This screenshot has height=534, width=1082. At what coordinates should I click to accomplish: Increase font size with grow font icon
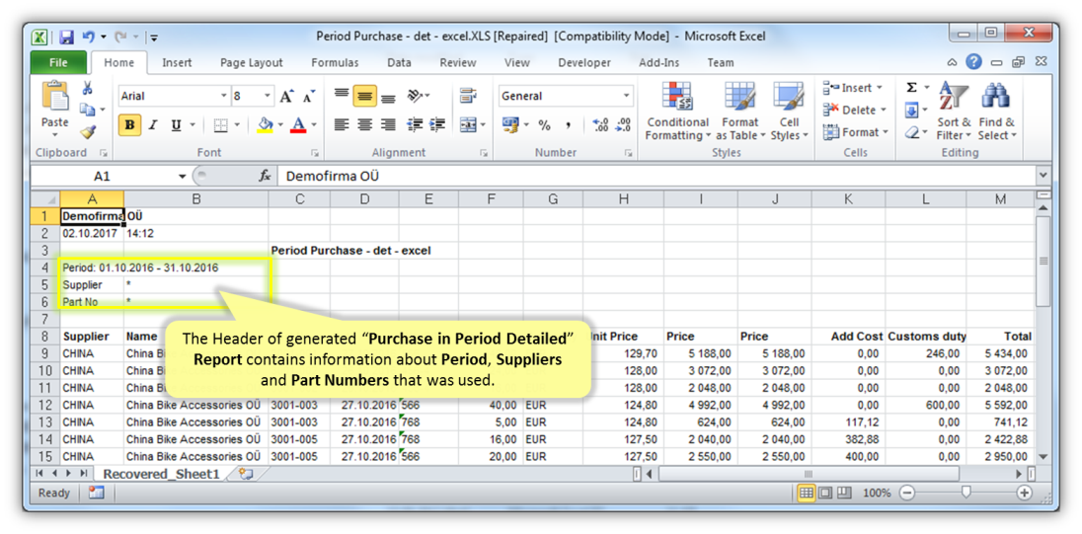(287, 96)
